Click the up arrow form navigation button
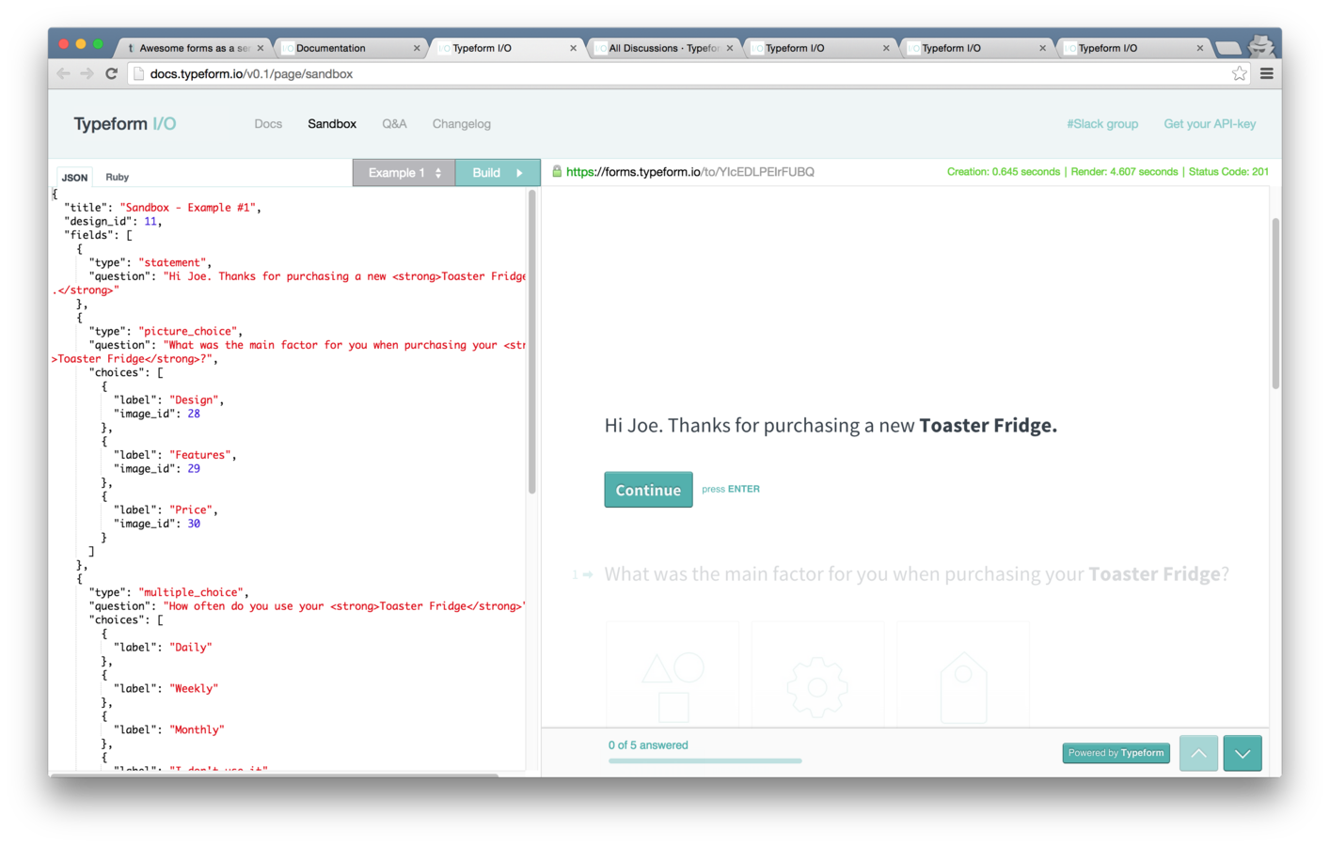1330x846 pixels. tap(1198, 753)
